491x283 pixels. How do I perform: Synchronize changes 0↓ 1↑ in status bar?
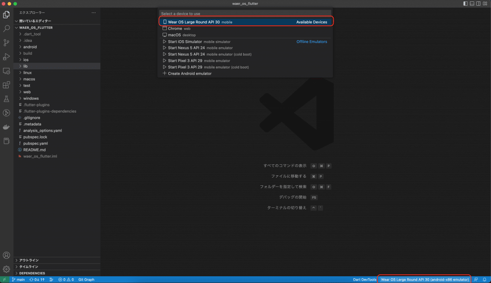coord(37,280)
